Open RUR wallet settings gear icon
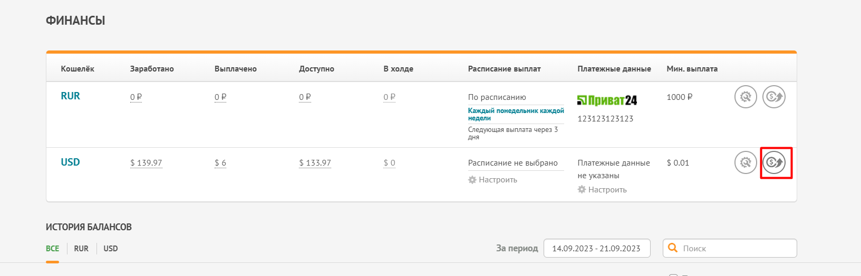The image size is (861, 276). coord(746,97)
